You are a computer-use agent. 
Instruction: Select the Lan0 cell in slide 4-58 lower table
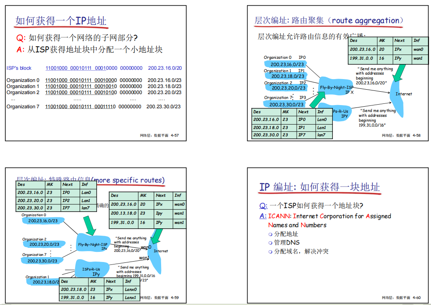(x=323, y=120)
